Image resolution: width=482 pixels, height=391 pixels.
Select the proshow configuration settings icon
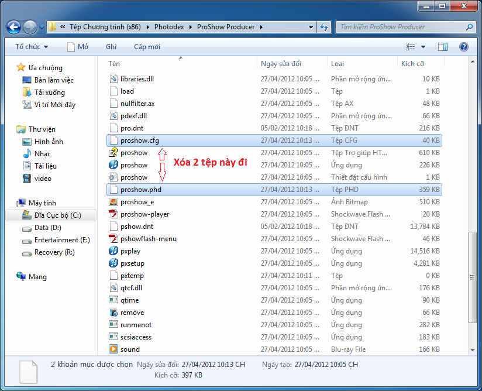[x=113, y=177]
